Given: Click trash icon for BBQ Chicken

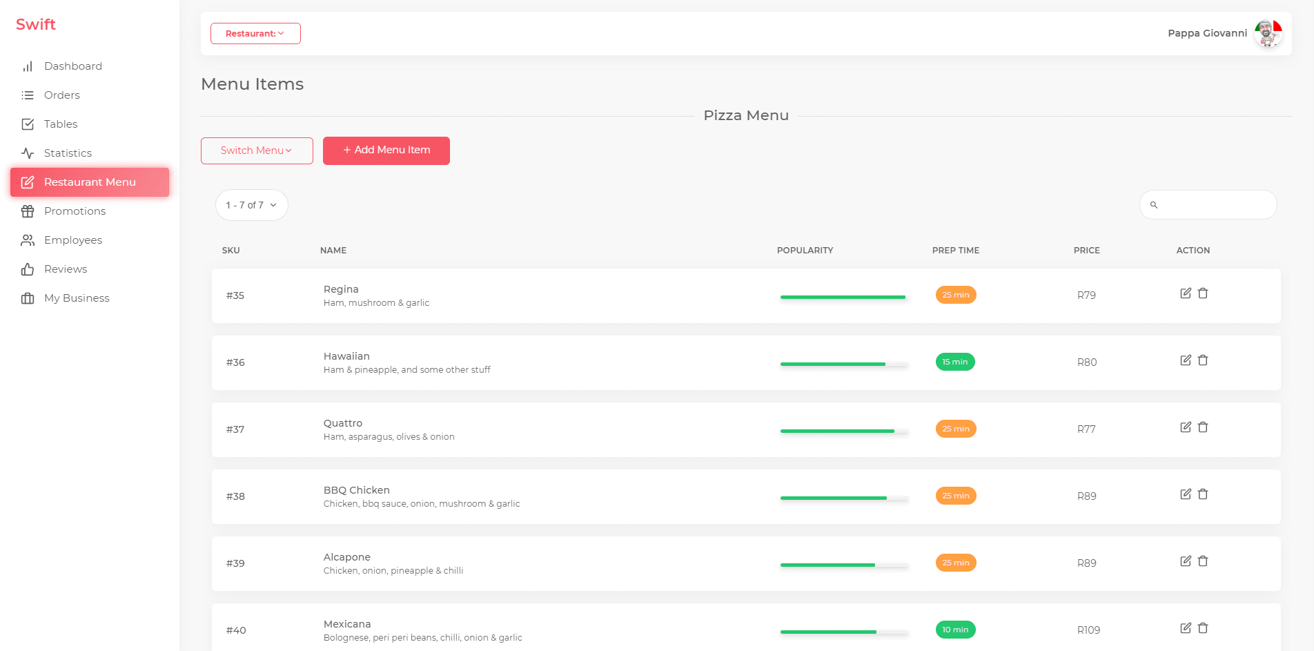Looking at the screenshot, I should 1203,494.
